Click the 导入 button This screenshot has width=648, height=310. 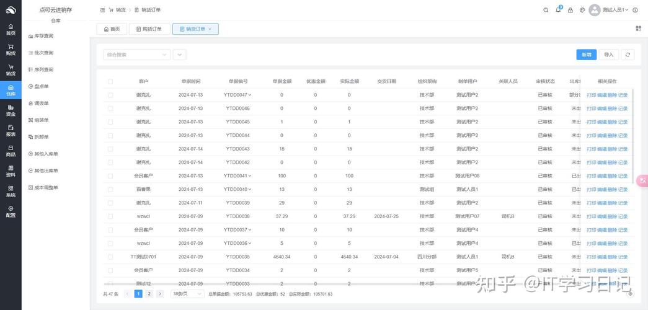tap(609, 55)
